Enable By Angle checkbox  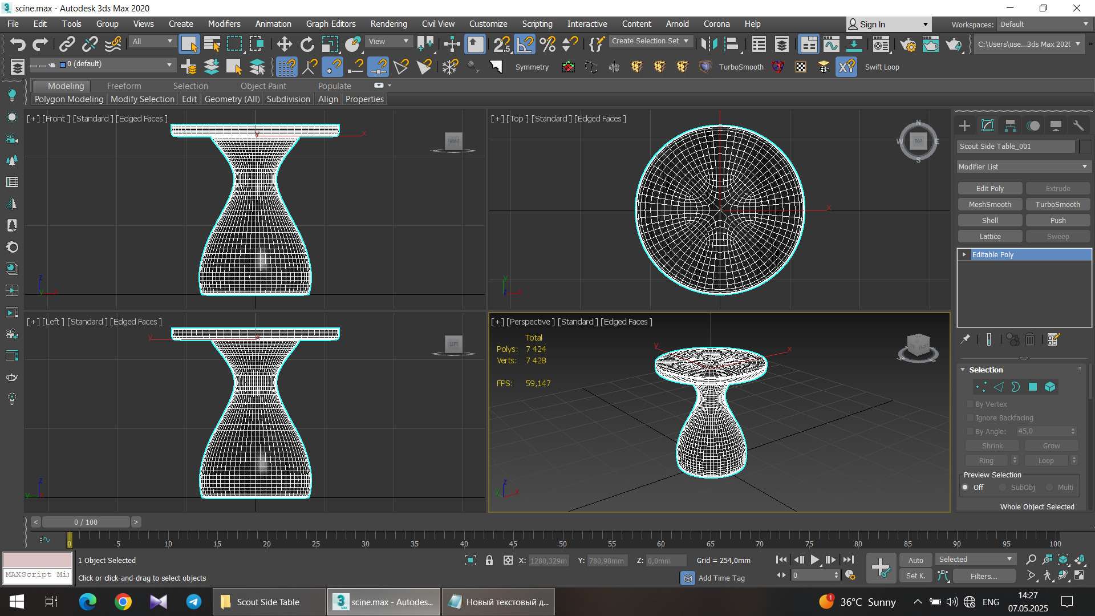coord(970,431)
